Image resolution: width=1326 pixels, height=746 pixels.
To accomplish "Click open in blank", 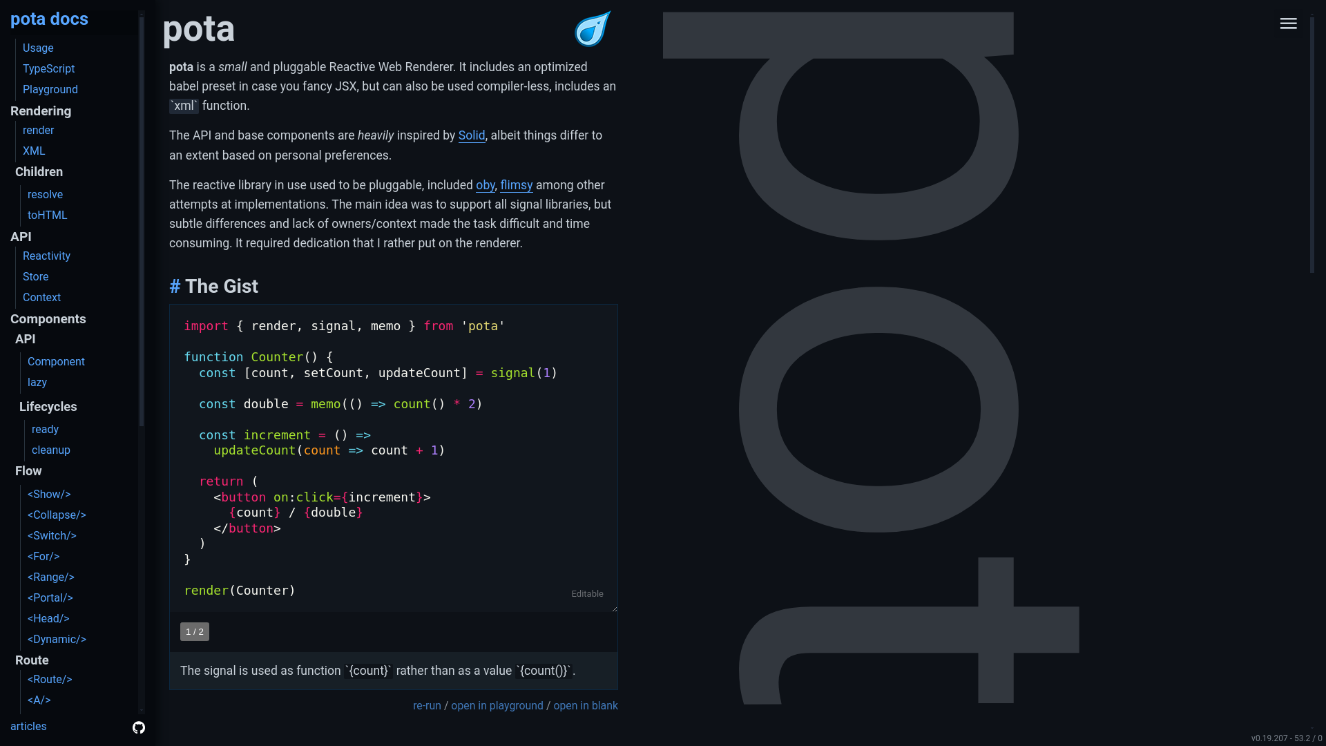I will tap(586, 705).
